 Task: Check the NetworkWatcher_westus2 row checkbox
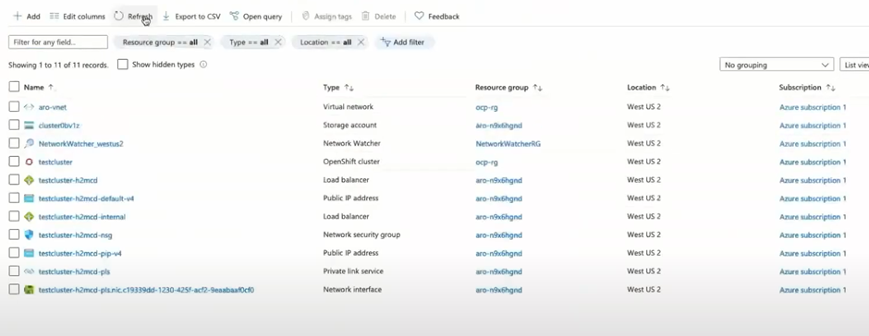click(x=14, y=143)
